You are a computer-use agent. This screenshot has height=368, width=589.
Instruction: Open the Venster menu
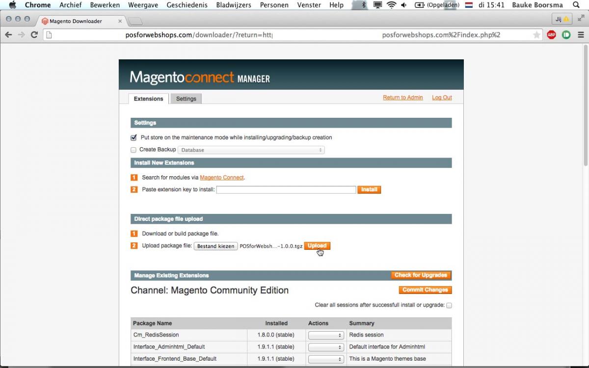coord(309,5)
